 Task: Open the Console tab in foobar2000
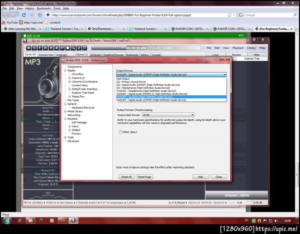[x=156, y=55]
